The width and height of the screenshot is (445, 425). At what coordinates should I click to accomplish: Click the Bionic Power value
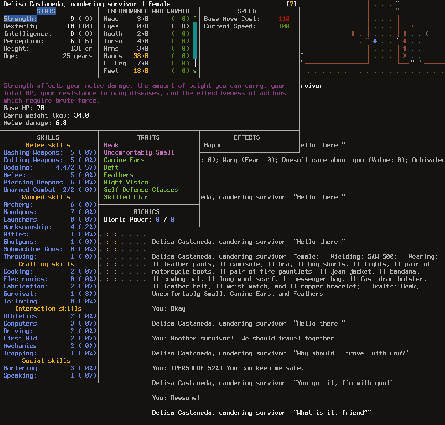165,219
